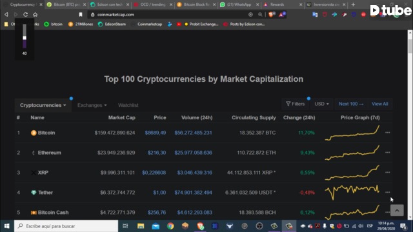The image size is (413, 232).
Task: Switch to the Rewards tab
Action: [283, 5]
